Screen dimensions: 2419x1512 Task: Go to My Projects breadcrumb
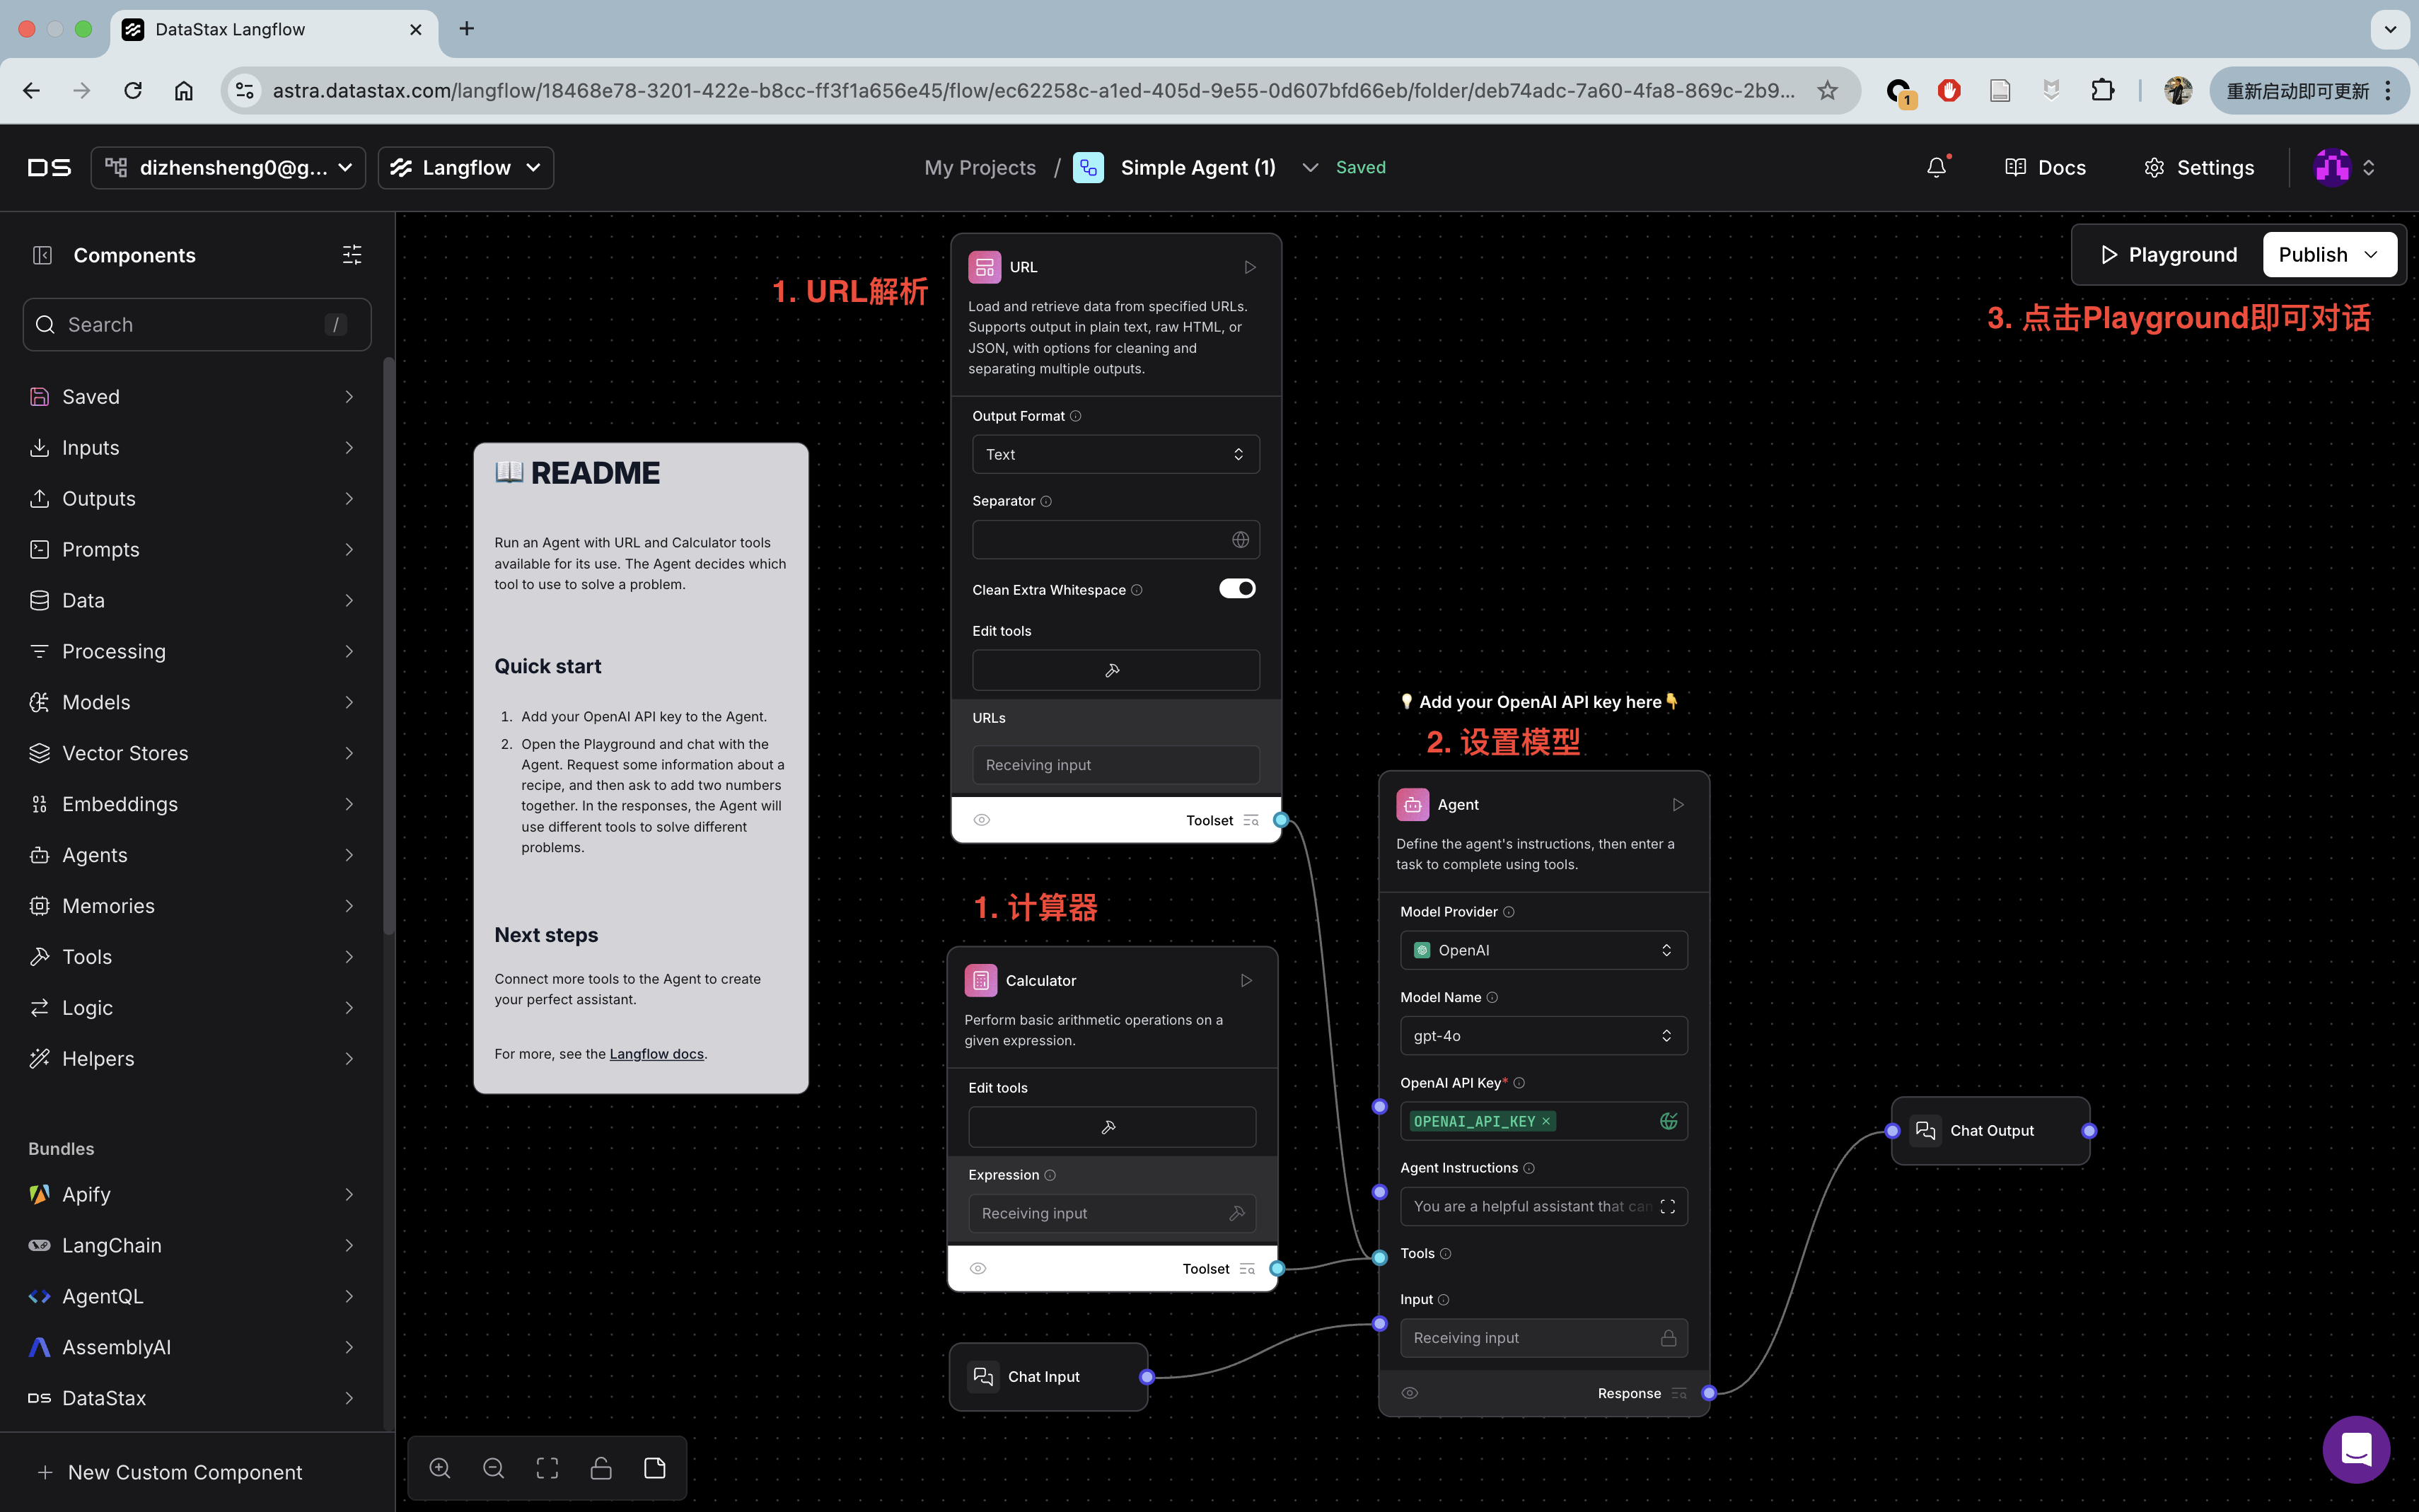(x=980, y=167)
